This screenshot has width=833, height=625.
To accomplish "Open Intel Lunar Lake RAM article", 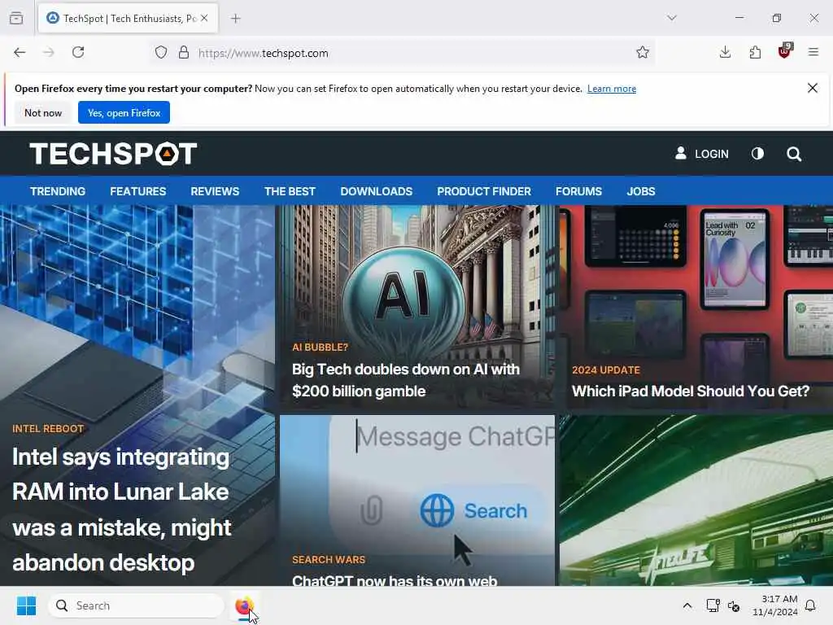I will 122,509.
